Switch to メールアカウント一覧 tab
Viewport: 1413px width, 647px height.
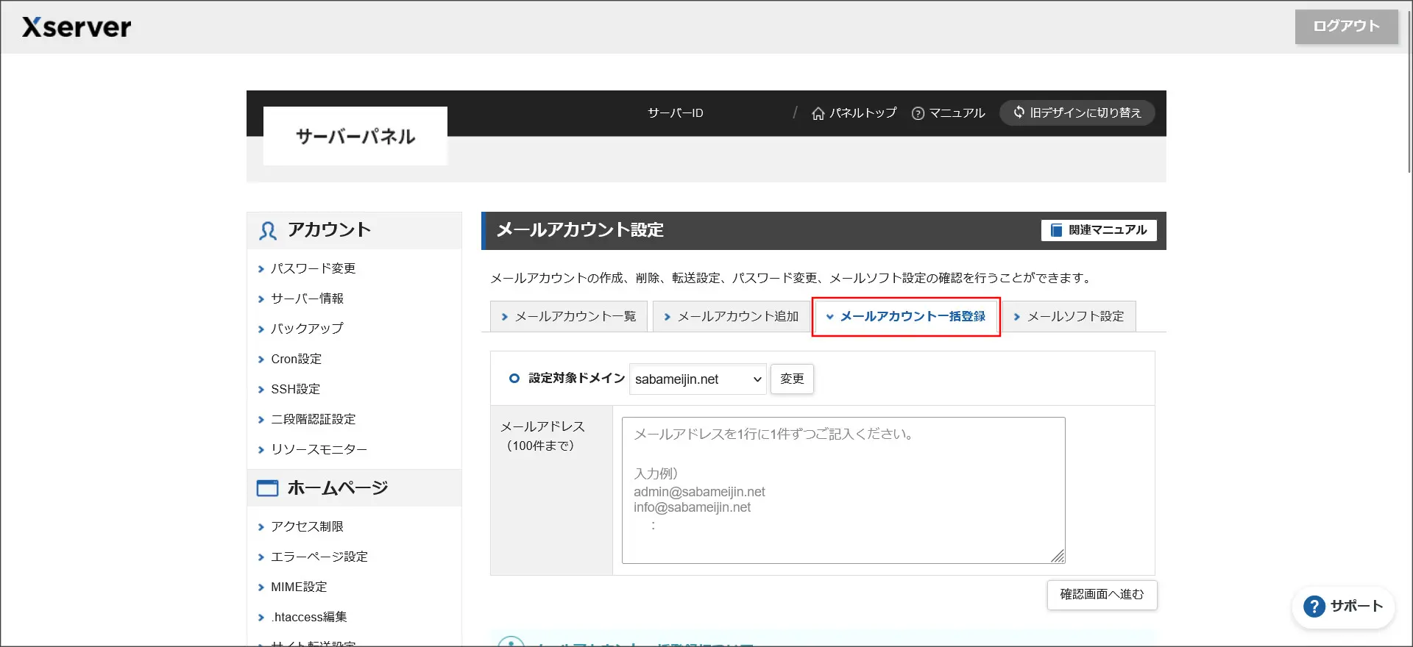568,316
